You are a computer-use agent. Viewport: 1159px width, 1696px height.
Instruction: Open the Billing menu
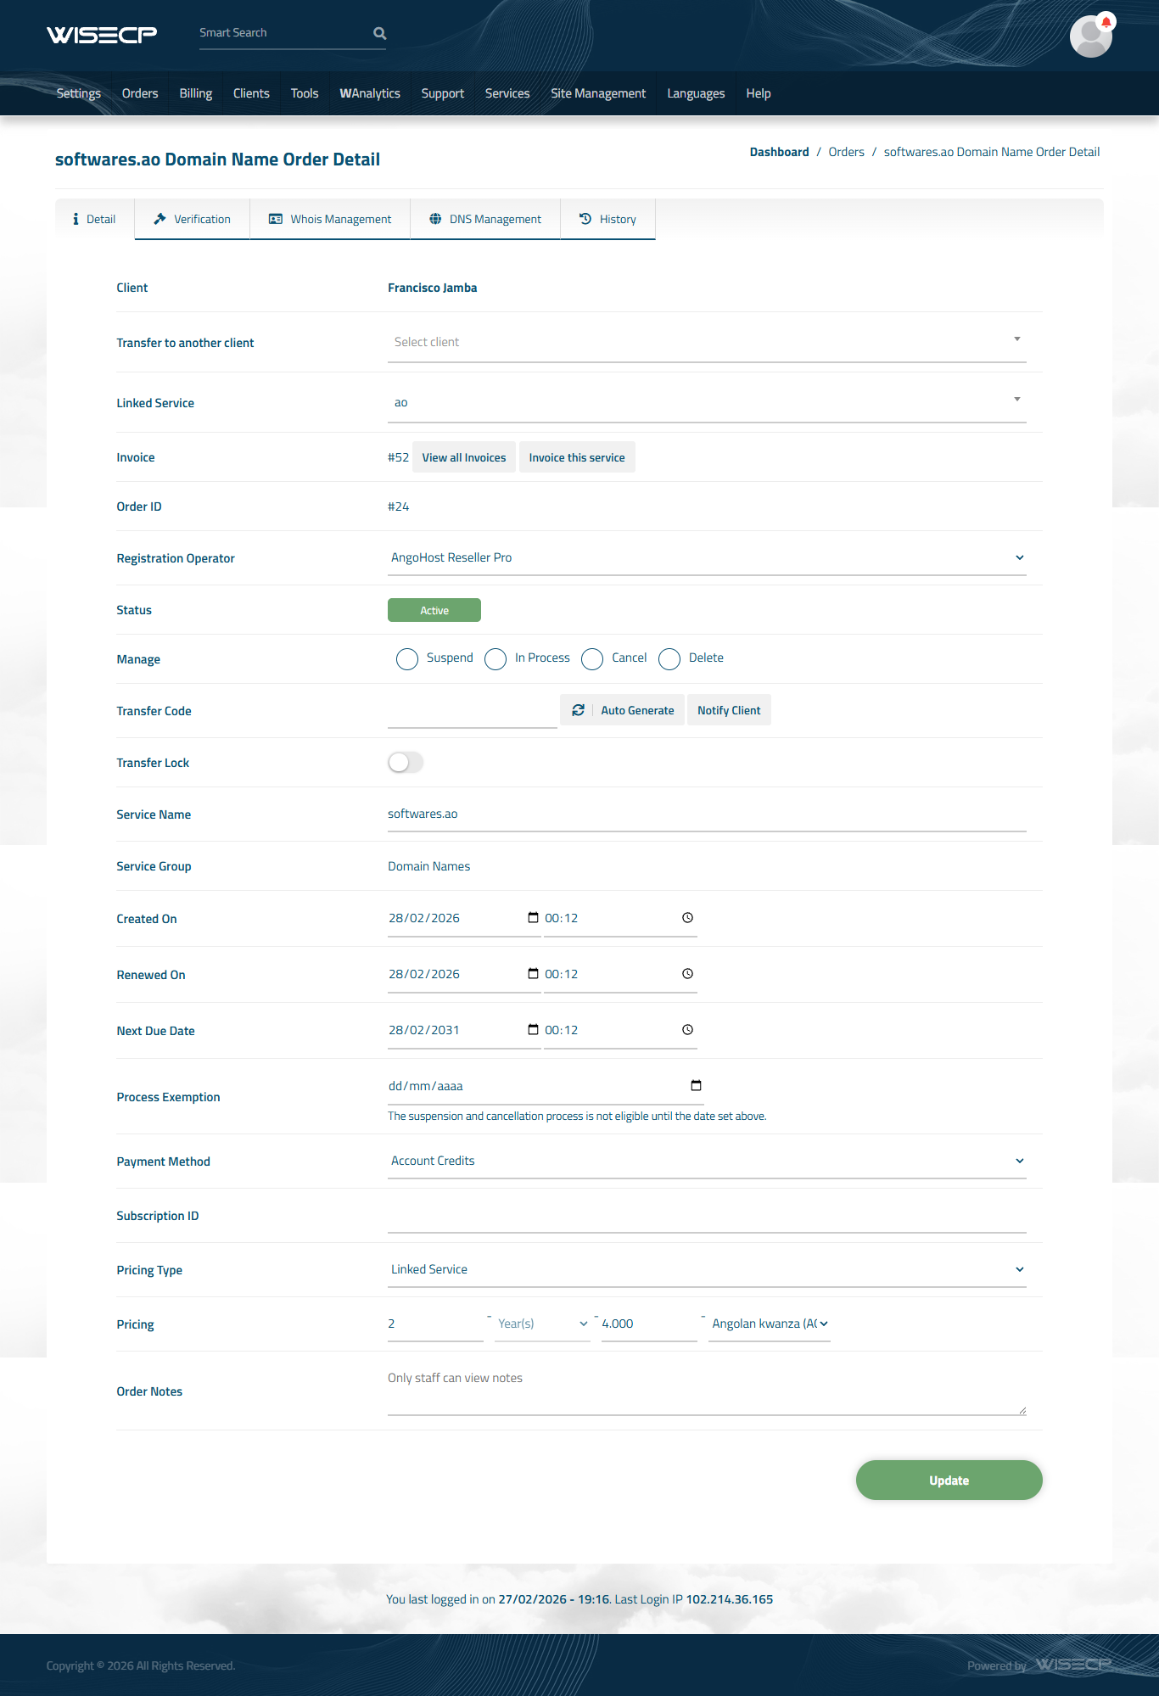[x=195, y=93]
